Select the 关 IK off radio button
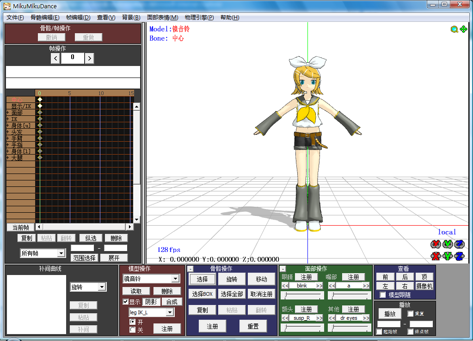 [132, 329]
